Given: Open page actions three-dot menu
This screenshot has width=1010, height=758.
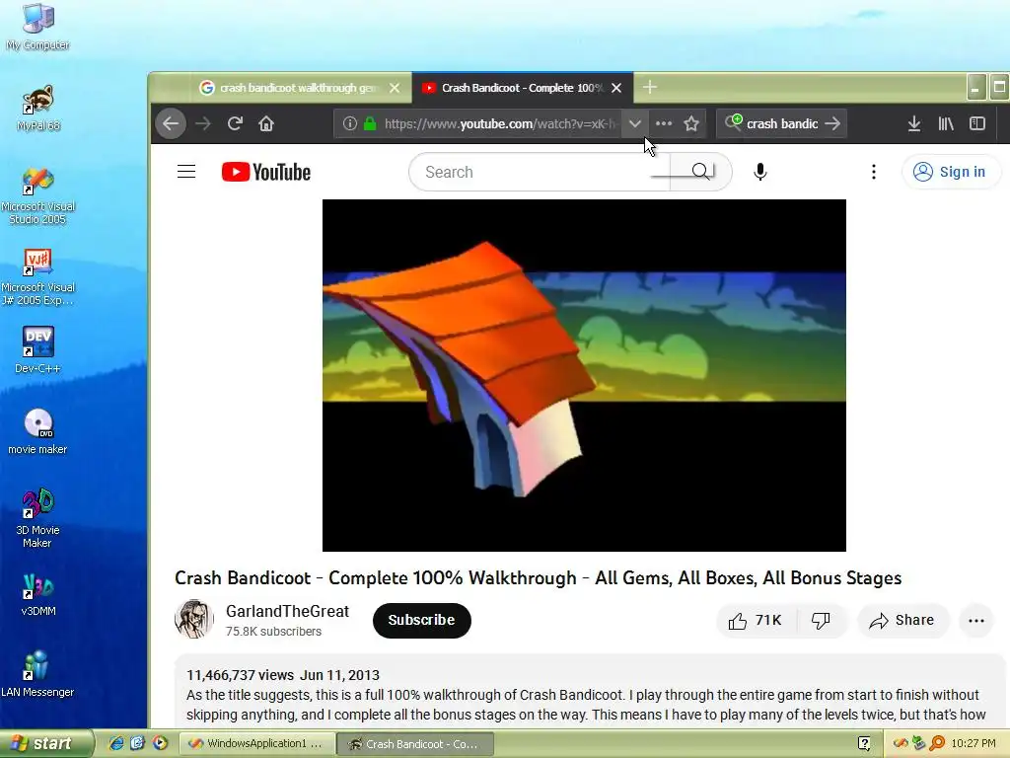Looking at the screenshot, I should (x=664, y=123).
